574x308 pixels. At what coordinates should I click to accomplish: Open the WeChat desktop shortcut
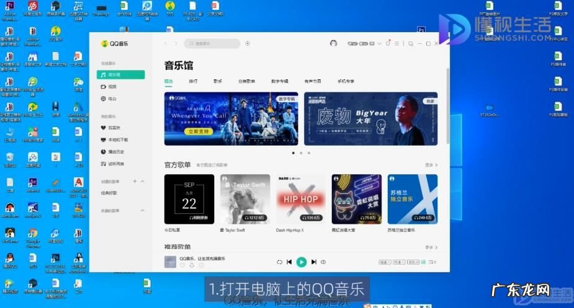pyautogui.click(x=78, y=84)
